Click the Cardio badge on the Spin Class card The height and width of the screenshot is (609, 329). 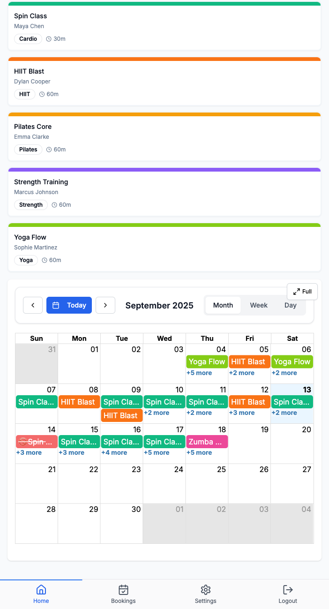28,39
